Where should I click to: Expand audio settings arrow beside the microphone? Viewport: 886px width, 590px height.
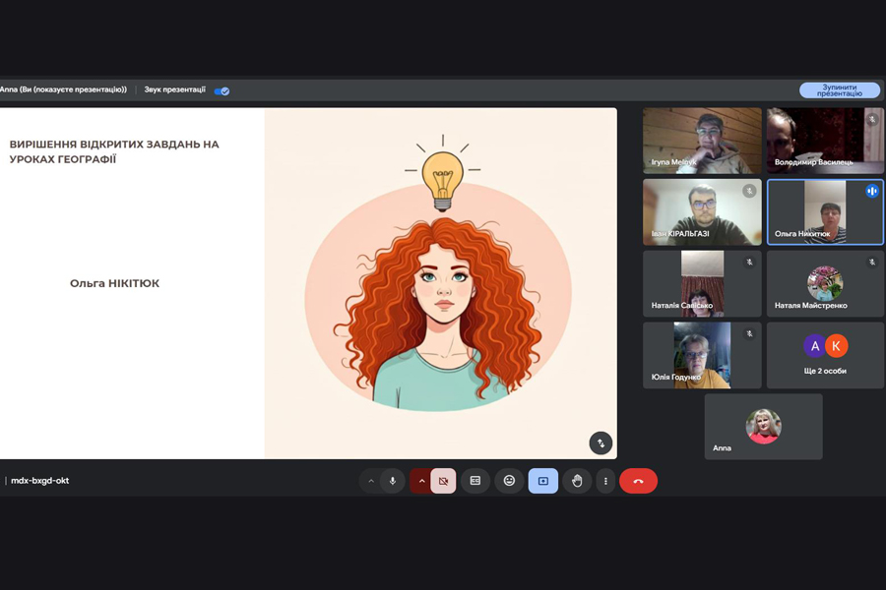click(x=371, y=481)
